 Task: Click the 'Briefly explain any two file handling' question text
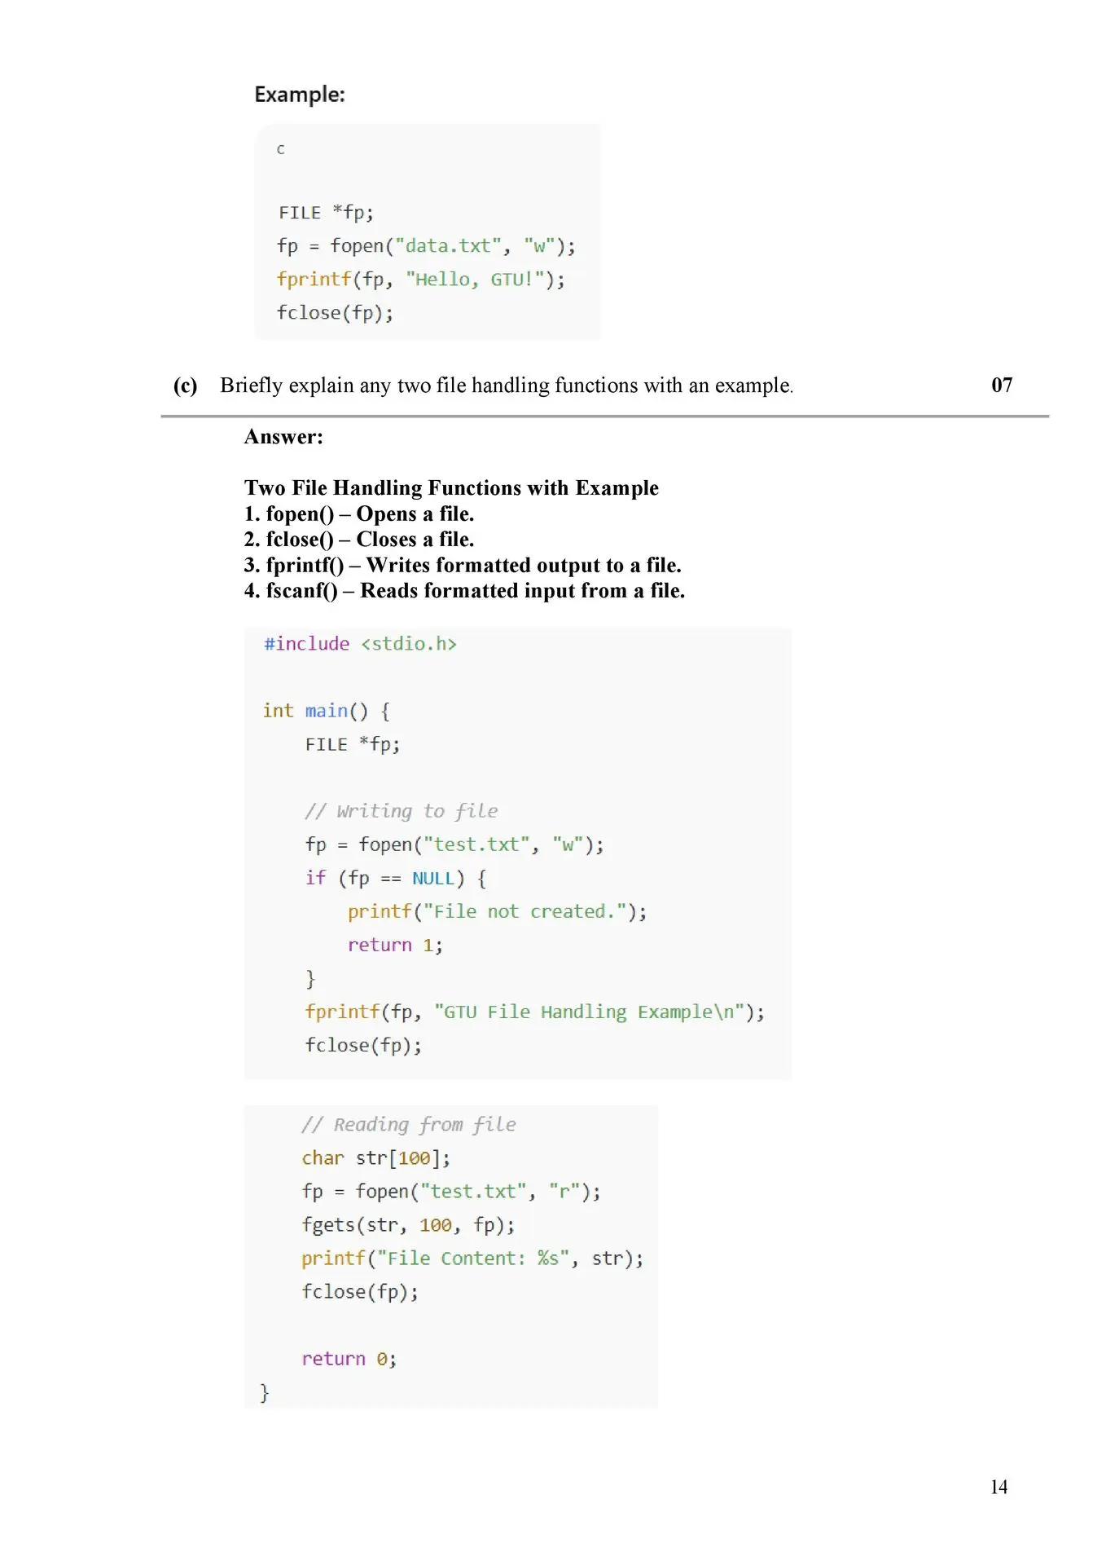507,386
